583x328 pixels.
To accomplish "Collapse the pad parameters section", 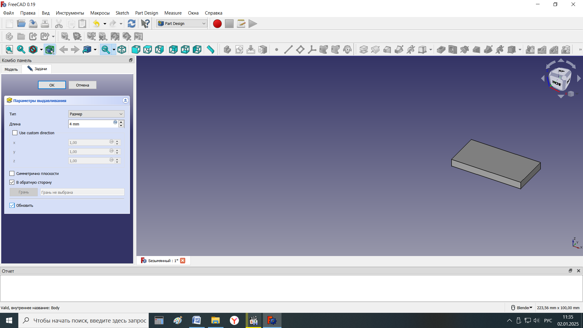I will point(125,101).
